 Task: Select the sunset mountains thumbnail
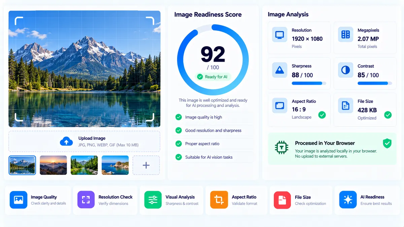tap(53, 165)
